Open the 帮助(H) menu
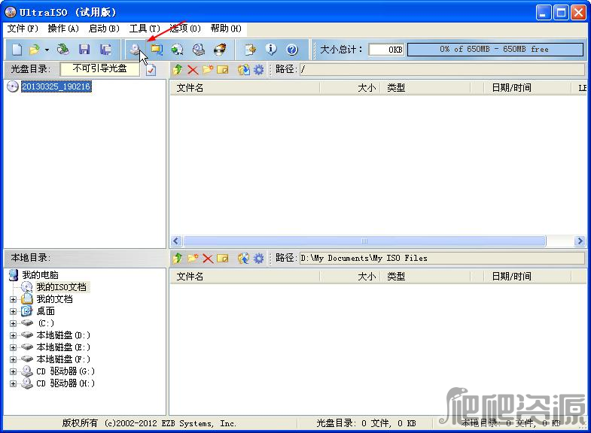This screenshot has width=591, height=433. 226,29
